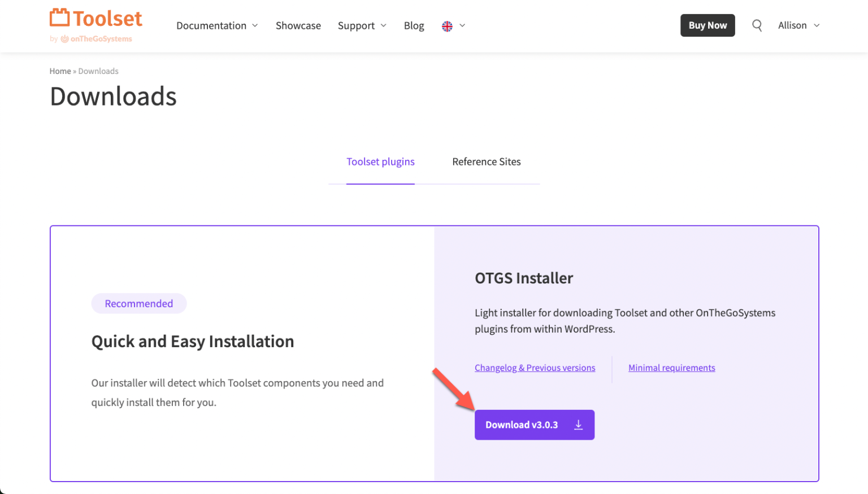This screenshot has width=868, height=494.
Task: Expand the Documentation menu
Action: (x=217, y=25)
